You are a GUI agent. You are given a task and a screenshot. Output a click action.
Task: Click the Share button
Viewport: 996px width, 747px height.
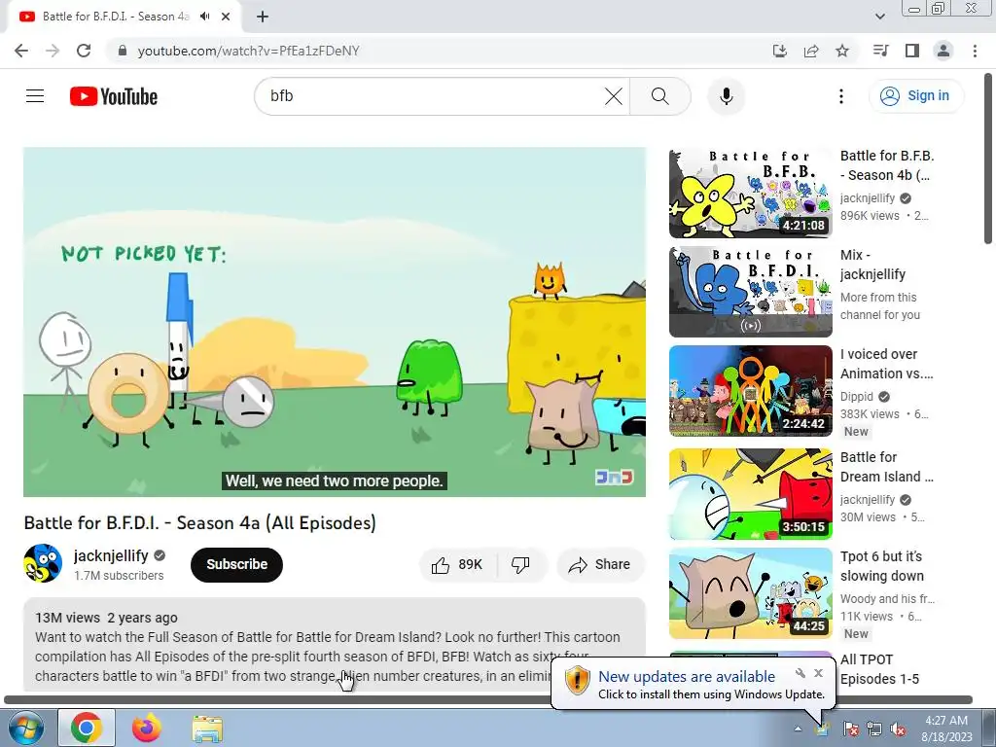pyautogui.click(x=600, y=565)
